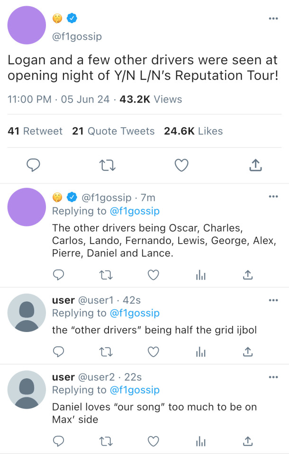Open three-dot menu on user1's reply
289x454 pixels.
point(273,300)
